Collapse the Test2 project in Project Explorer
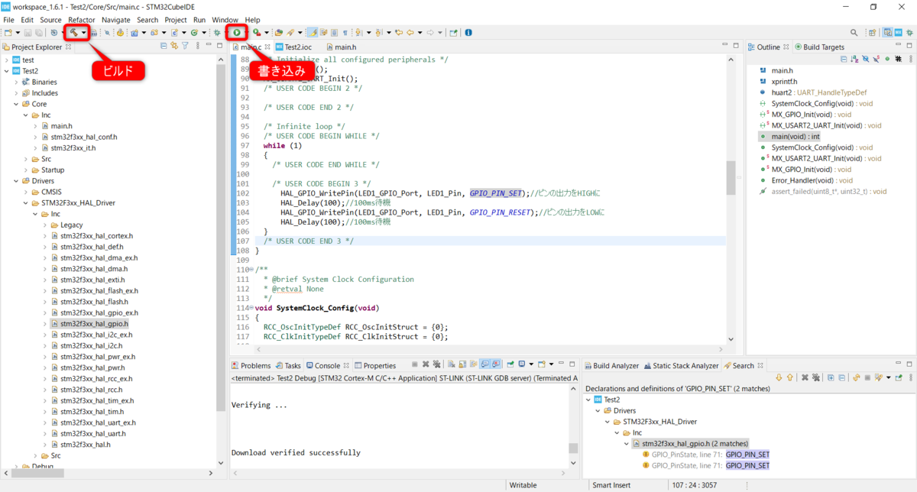Image resolution: width=917 pixels, height=492 pixels. click(7, 70)
